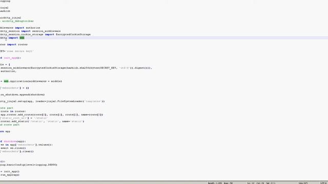This screenshot has width=328, height=184.
Task: Click the 'Col' column position in status bar
Action: pos(260,183)
